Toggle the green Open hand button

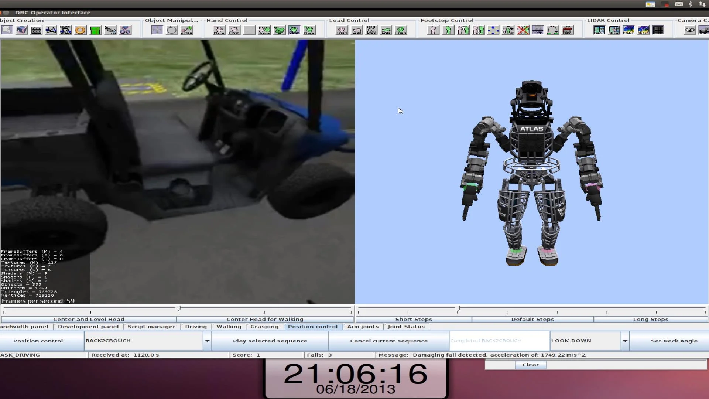[294, 30]
